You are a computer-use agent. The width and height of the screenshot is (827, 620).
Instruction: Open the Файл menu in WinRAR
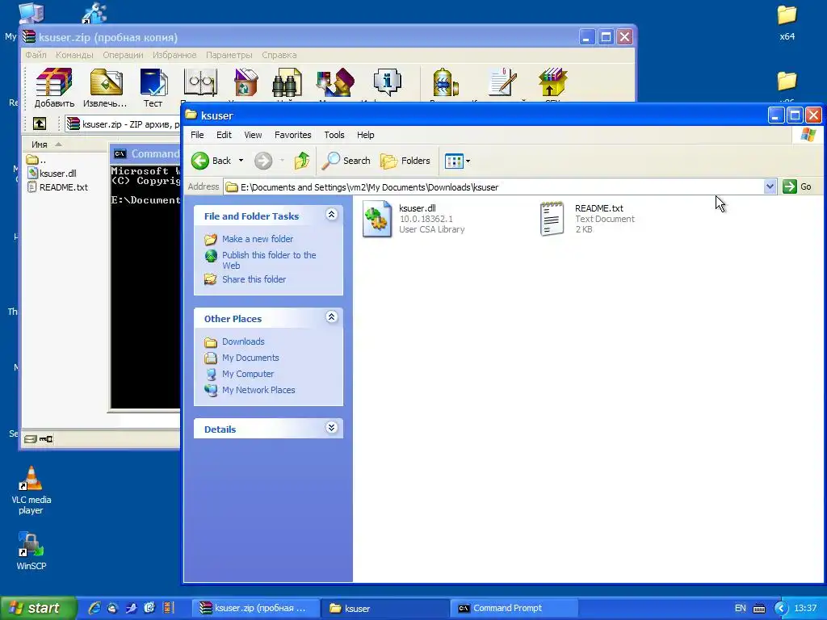coord(36,55)
